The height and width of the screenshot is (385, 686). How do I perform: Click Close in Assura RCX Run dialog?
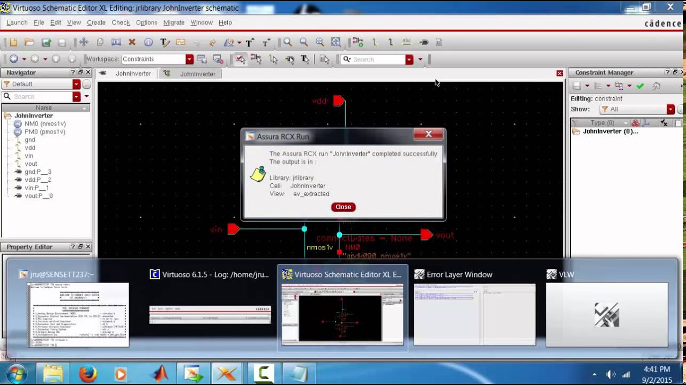pos(343,207)
